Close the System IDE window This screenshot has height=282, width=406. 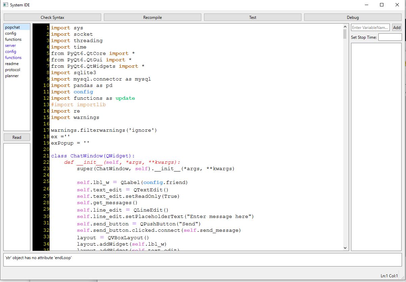tap(397, 5)
